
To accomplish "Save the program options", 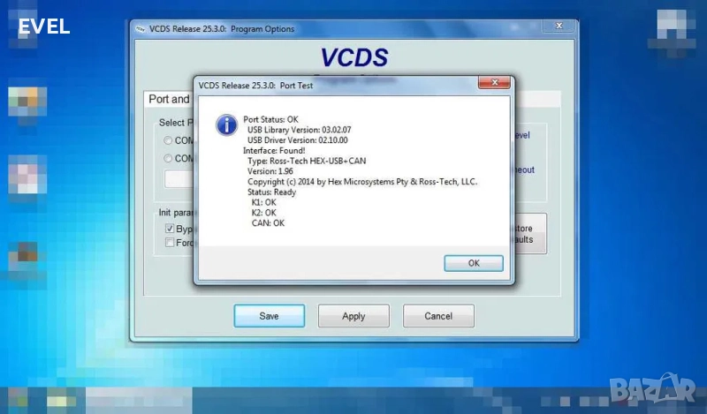I will click(x=270, y=316).
